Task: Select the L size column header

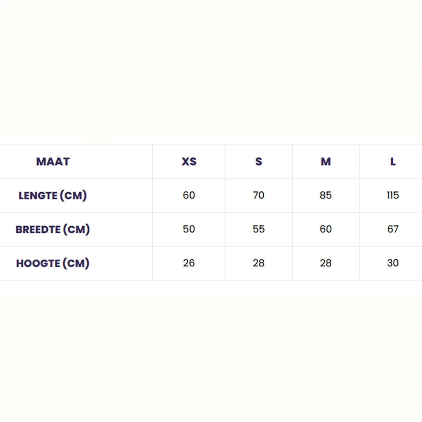Action: (x=393, y=162)
